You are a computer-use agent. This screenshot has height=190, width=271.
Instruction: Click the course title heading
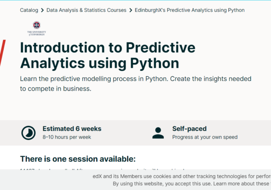click(x=108, y=55)
